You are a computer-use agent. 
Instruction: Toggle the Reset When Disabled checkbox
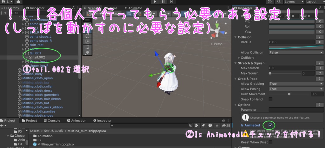tap(270, 142)
